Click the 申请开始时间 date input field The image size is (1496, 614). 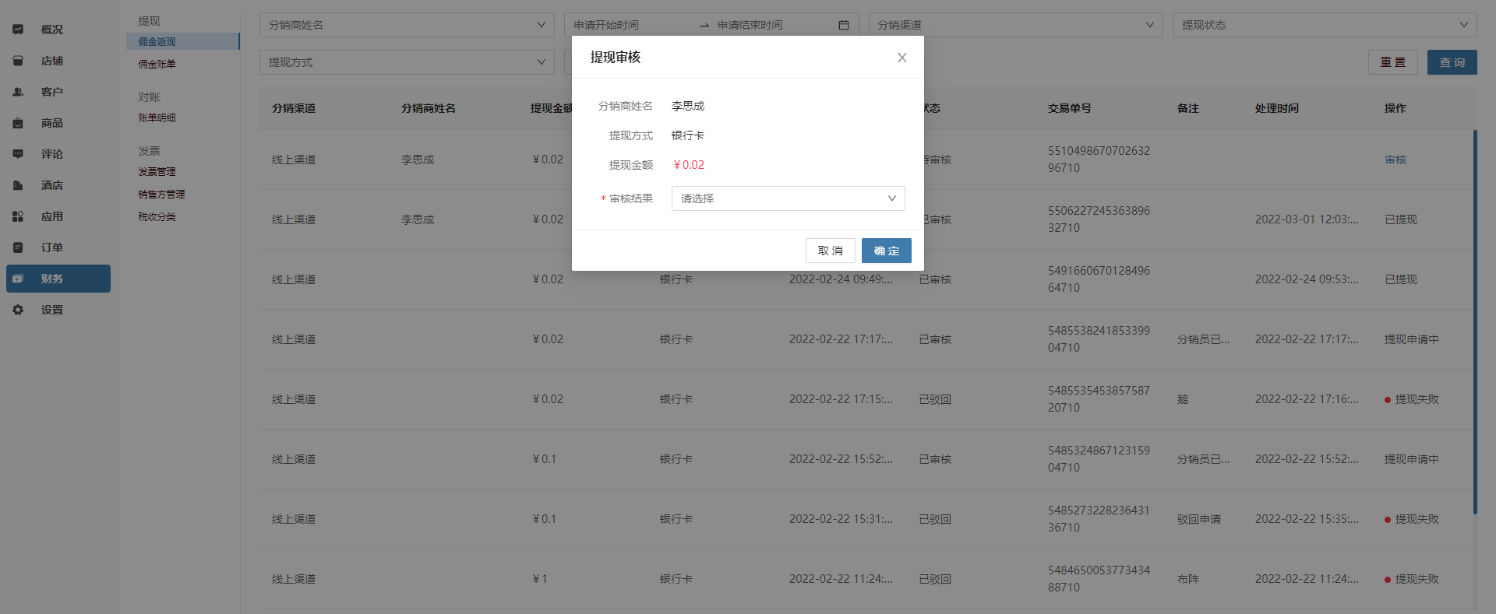coord(630,25)
